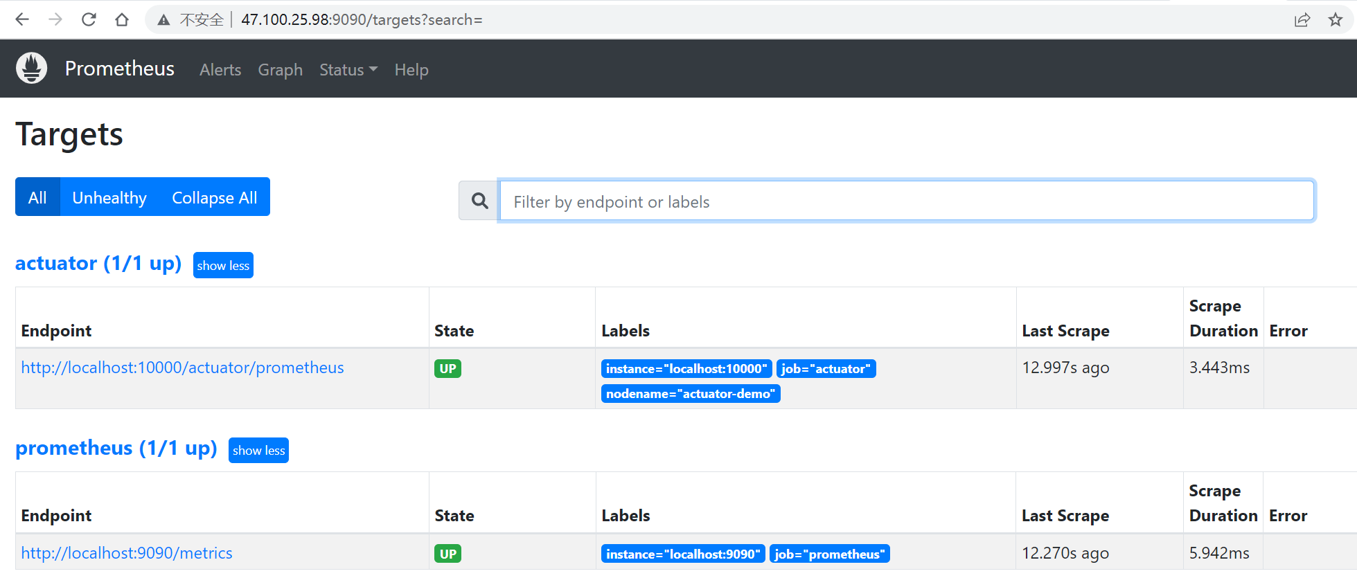The width and height of the screenshot is (1357, 578).
Task: Collapse prometheus group with show less
Action: point(258,450)
